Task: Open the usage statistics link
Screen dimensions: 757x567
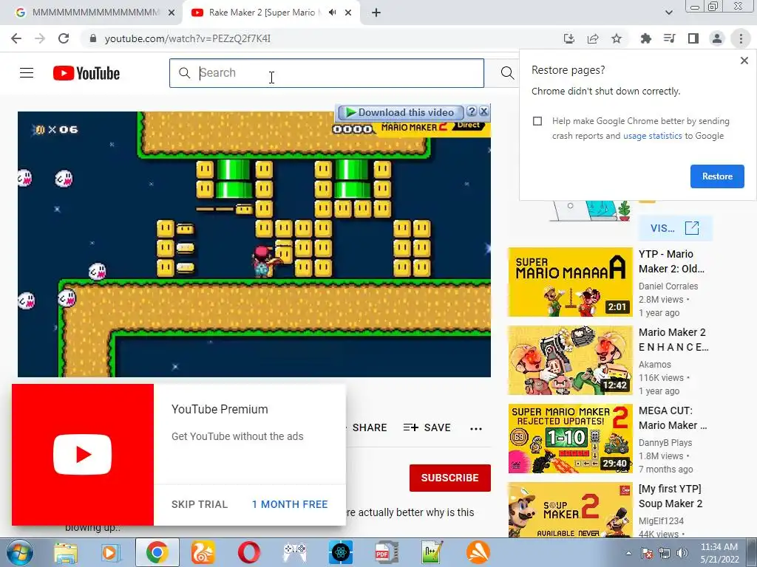Action: tap(652, 136)
